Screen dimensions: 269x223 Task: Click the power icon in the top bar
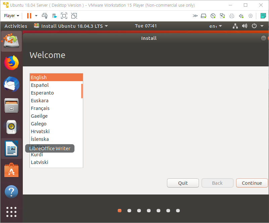(254, 26)
